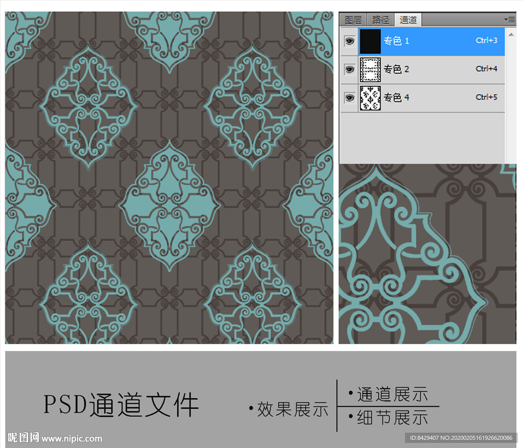Screen dimensions: 523x448
Task: Click the 效果展示 label
Action: coord(292,409)
